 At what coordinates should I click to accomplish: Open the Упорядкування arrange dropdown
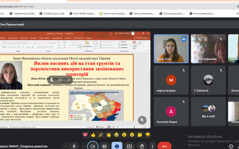(87, 44)
